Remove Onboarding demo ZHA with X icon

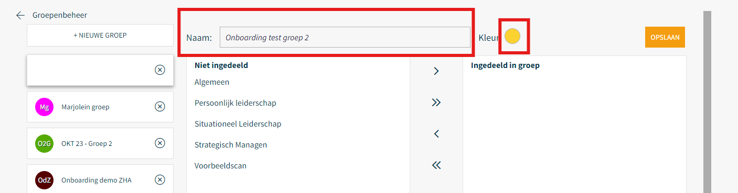tap(160, 180)
